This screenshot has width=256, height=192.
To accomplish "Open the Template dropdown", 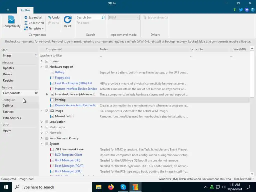I will tap(34, 28).
